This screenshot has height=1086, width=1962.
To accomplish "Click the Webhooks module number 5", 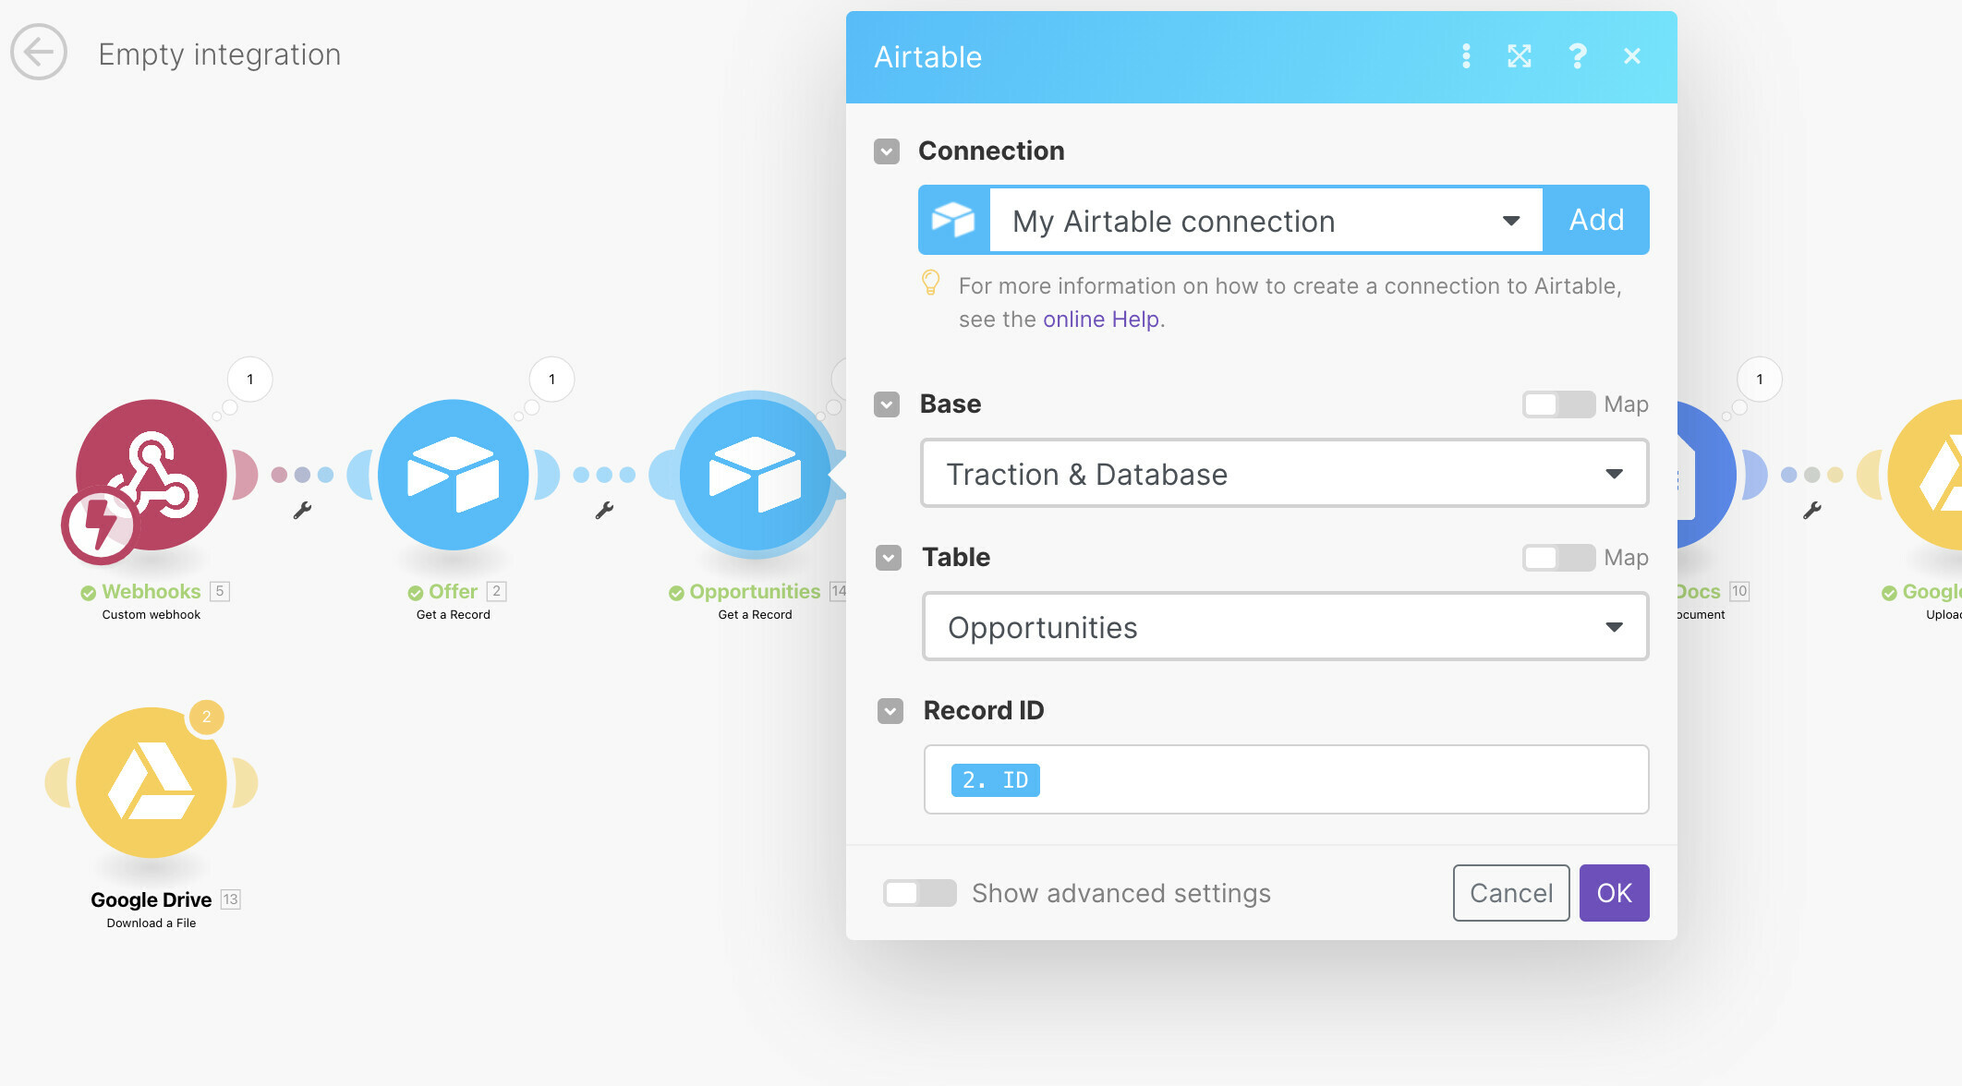I will (220, 591).
